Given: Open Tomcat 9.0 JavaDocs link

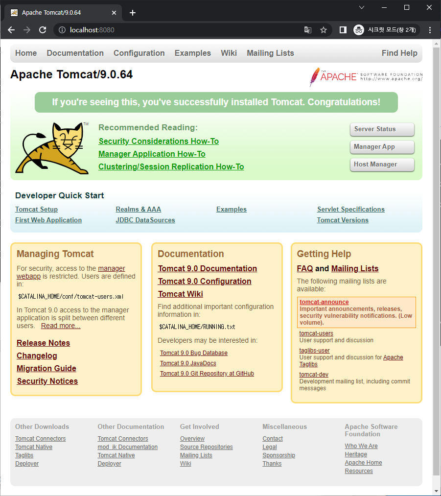Looking at the screenshot, I should [x=188, y=363].
